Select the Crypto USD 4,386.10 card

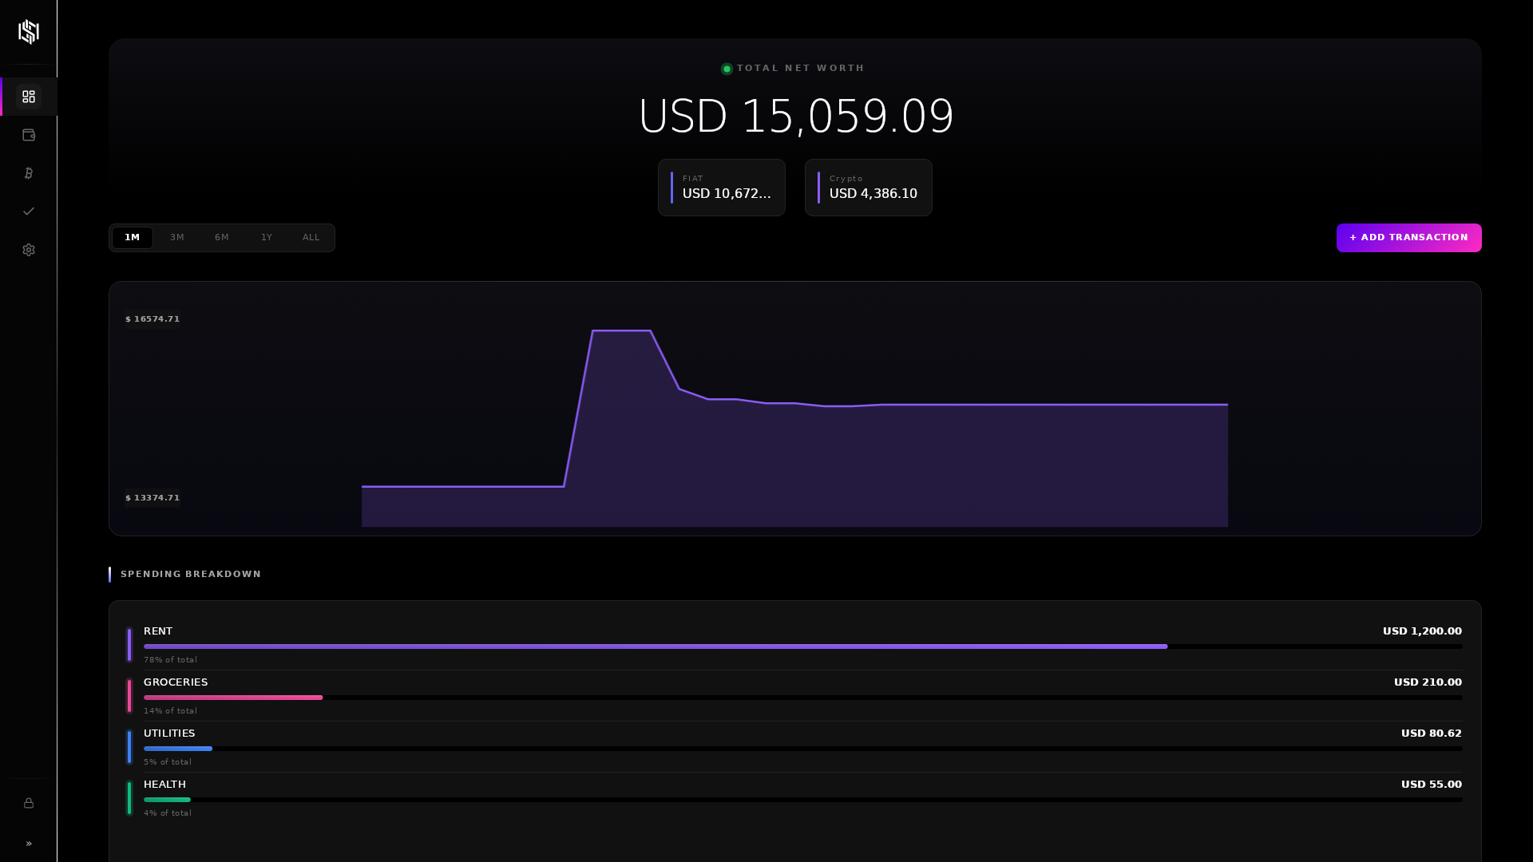868,187
